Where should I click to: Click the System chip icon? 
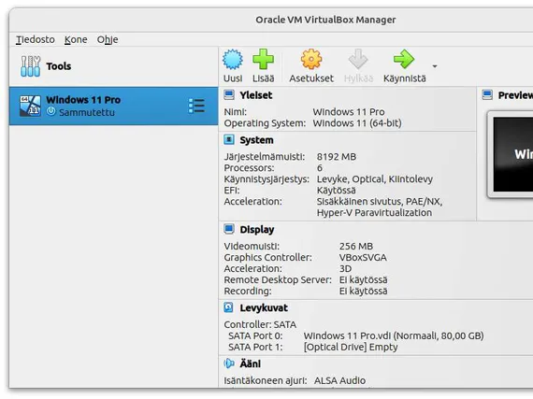[229, 139]
